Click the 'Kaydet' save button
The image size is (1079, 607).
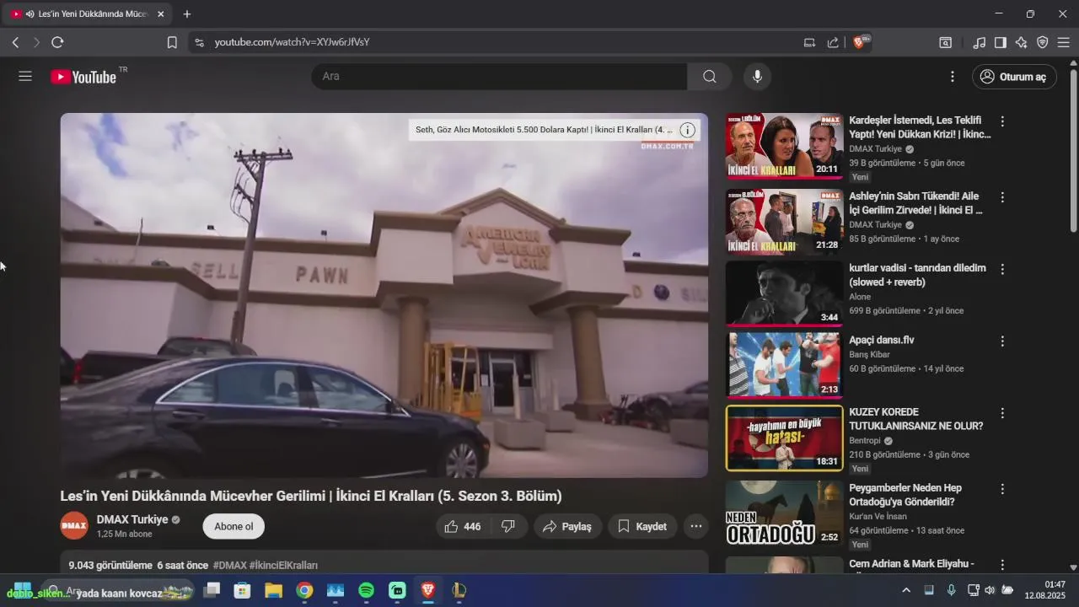click(642, 526)
